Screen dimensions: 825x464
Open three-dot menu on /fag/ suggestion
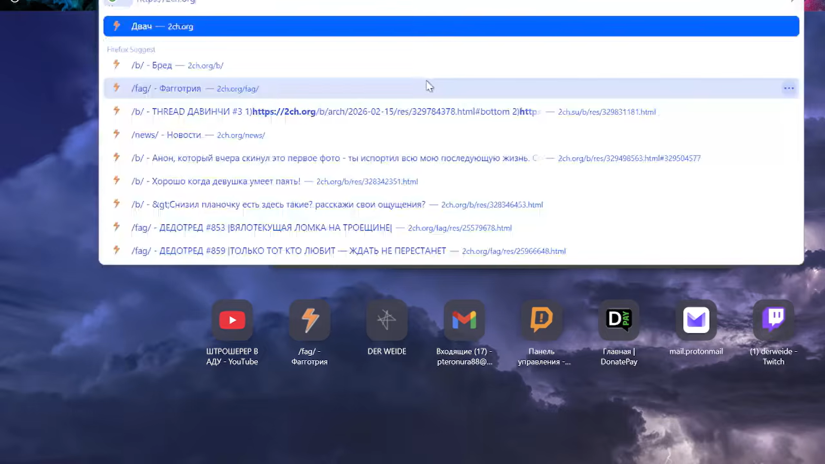point(788,89)
